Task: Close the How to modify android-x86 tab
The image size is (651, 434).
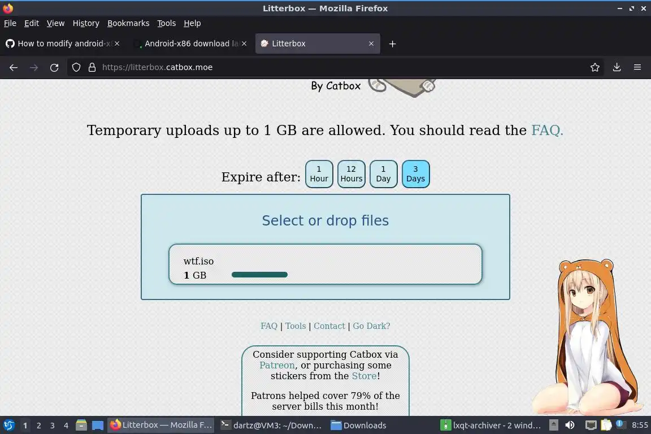Action: pos(117,44)
